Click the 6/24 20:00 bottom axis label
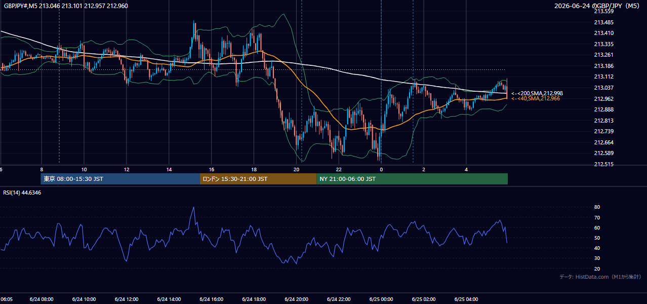Image resolution: width=647 pixels, height=304 pixels. 297,299
